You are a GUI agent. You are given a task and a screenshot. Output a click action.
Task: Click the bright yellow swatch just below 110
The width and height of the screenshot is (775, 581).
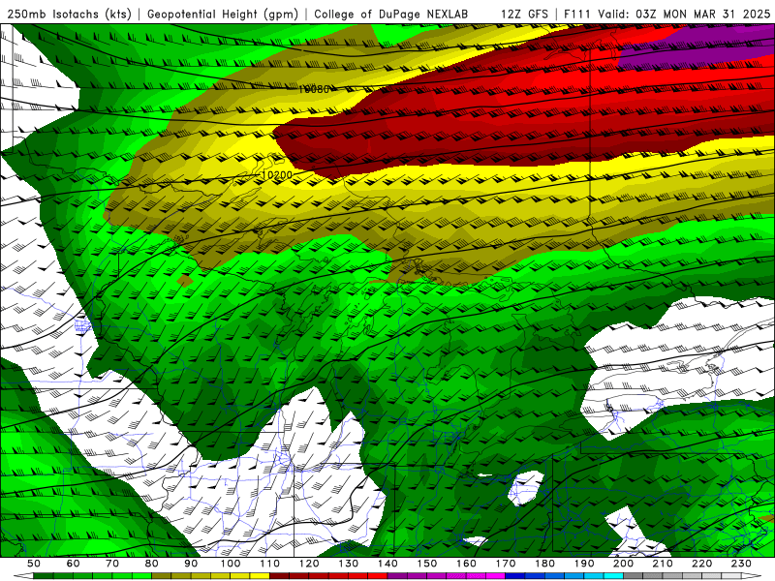260,575
